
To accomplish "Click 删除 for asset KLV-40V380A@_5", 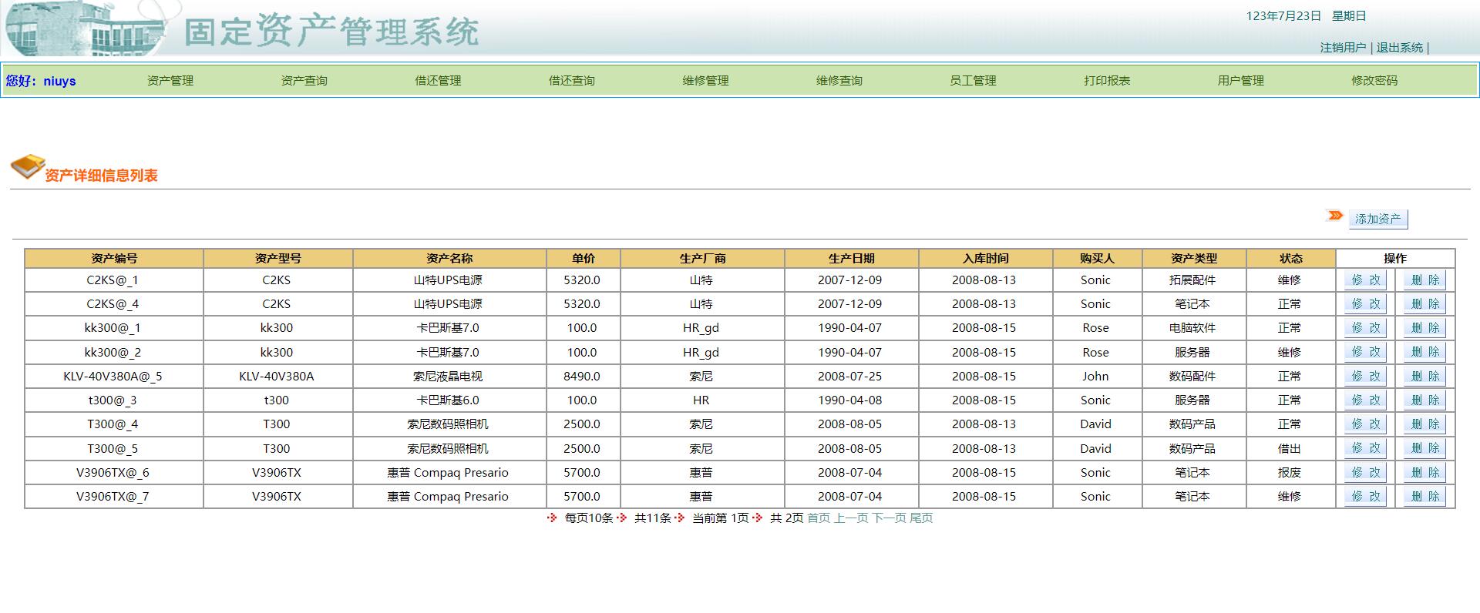I will (x=1424, y=377).
